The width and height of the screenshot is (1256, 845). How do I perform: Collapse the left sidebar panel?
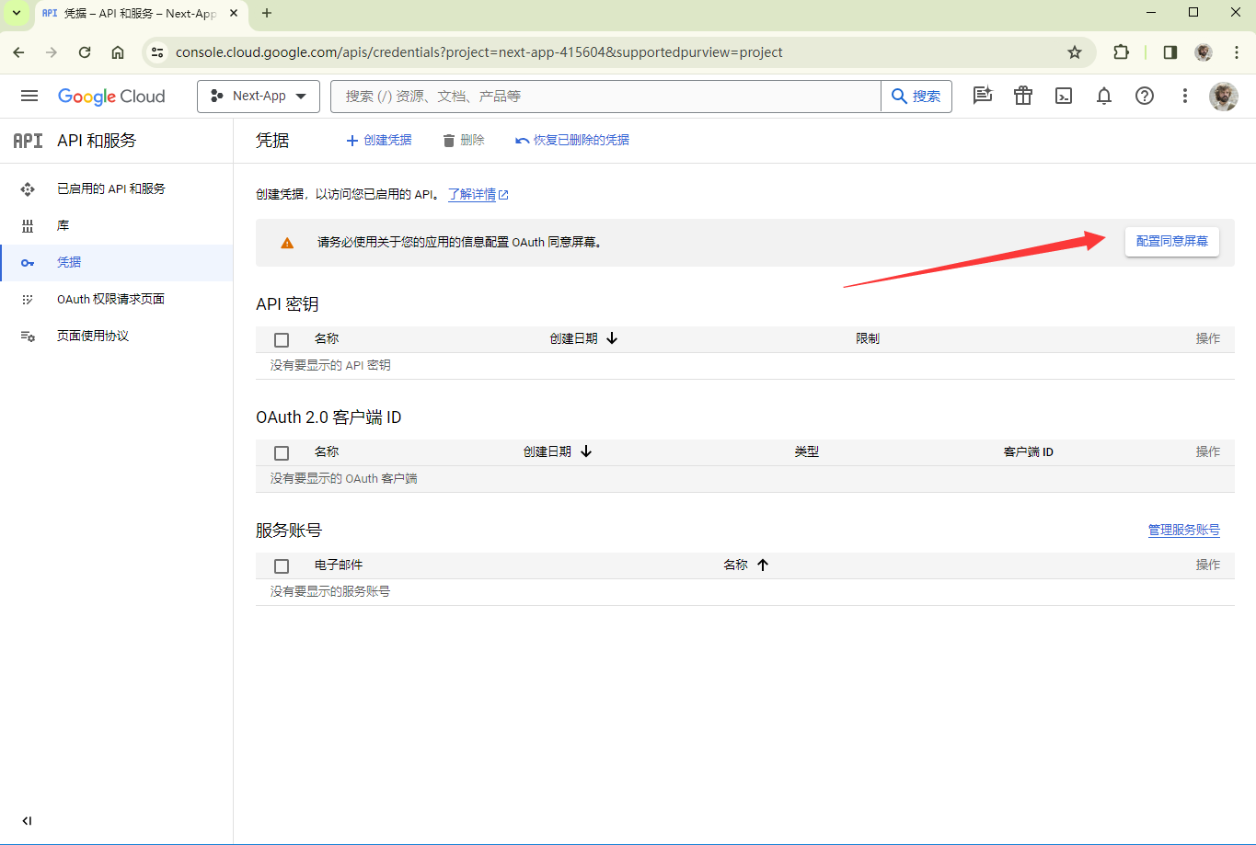click(27, 821)
